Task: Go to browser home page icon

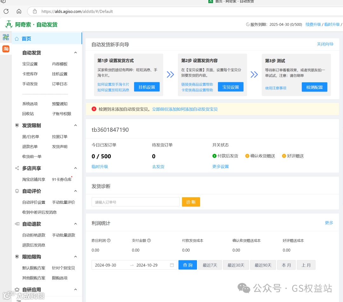Action: coord(19,11)
